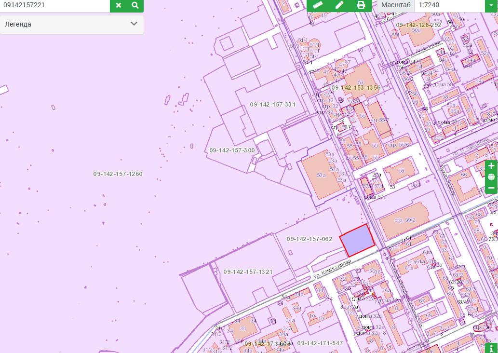The image size is (498, 353).
Task: Click the globe full-extent icon
Action: 491,177
